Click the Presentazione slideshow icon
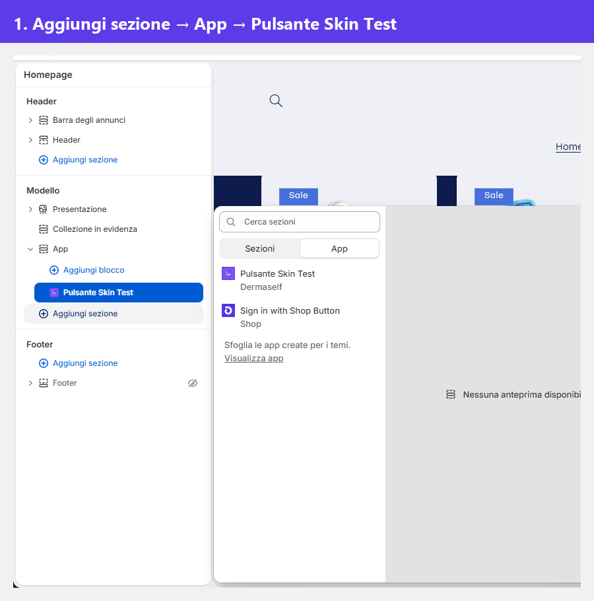 (x=44, y=209)
